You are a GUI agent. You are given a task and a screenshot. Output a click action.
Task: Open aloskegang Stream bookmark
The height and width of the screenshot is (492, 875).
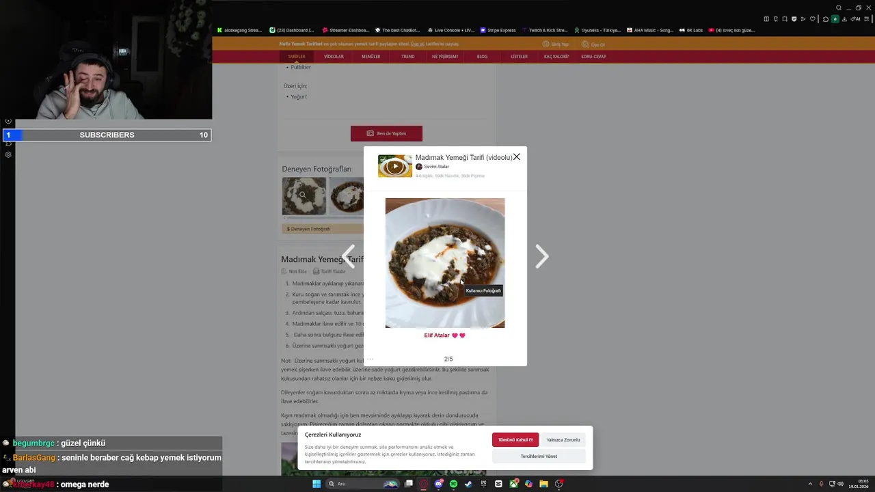[239, 30]
